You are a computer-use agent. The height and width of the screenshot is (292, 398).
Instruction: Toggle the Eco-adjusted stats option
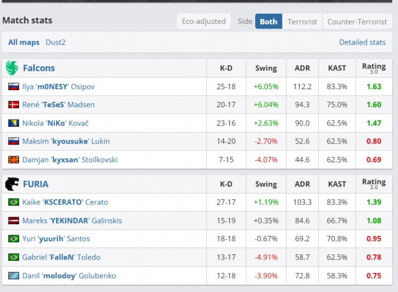point(204,22)
